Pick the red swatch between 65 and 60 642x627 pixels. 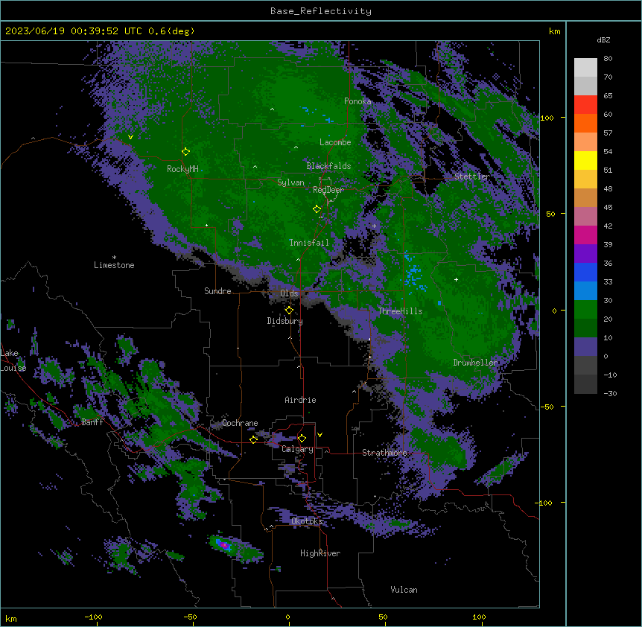click(x=585, y=105)
